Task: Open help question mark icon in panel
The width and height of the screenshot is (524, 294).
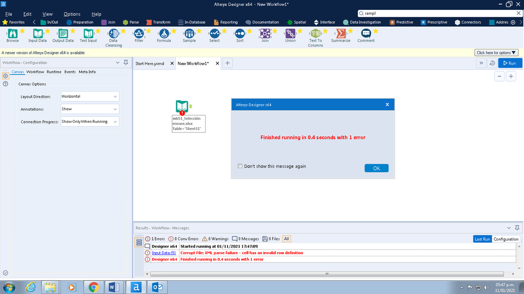Action: pos(5,84)
